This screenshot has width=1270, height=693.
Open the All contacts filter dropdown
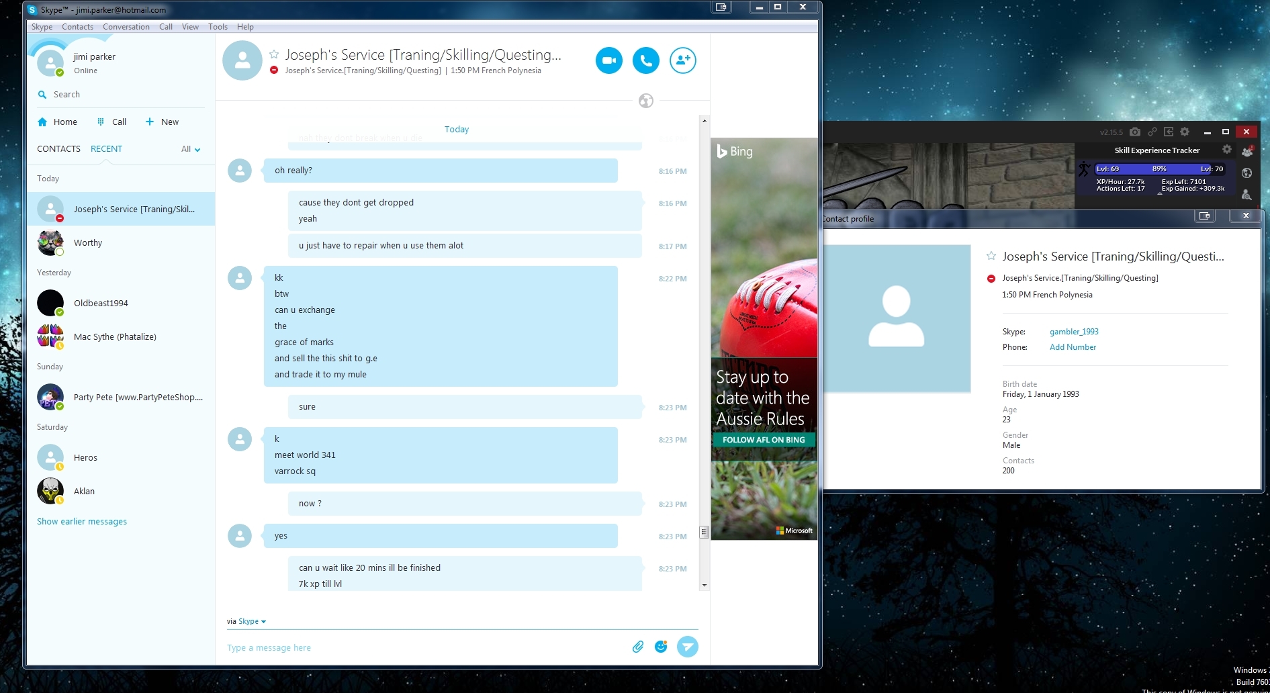(x=191, y=149)
